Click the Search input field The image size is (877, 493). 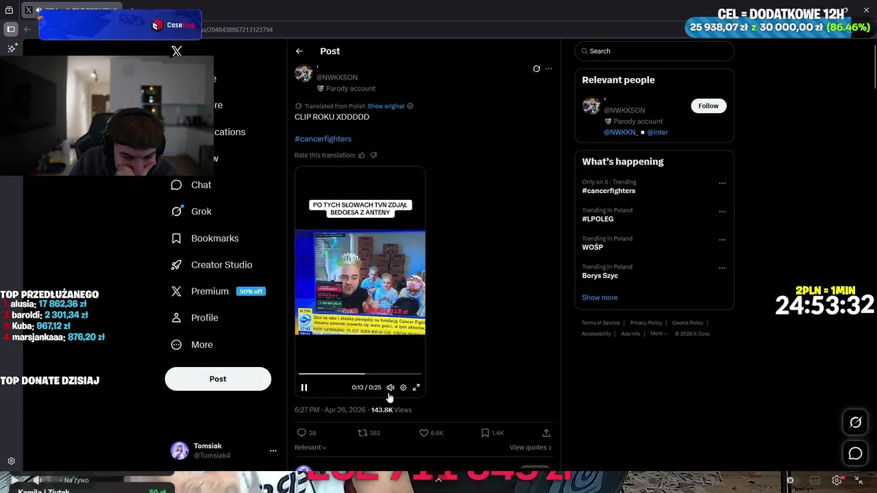tap(654, 51)
